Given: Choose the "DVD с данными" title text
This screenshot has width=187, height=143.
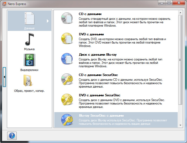Looking at the screenshot, I should 91,34.
